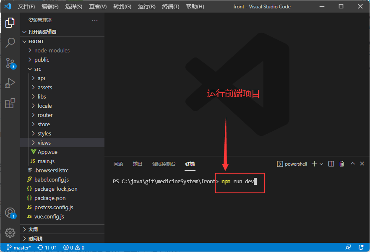This screenshot has height=252, width=370.
Task: Collapse the src folder
Action: [x=62, y=69]
